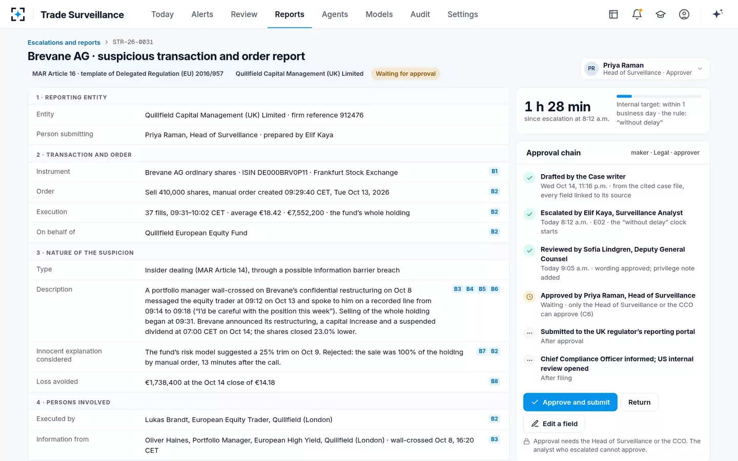
Task: Open the user account profile icon
Action: click(684, 14)
